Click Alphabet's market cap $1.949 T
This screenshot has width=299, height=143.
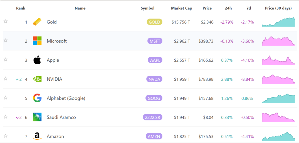click(182, 99)
